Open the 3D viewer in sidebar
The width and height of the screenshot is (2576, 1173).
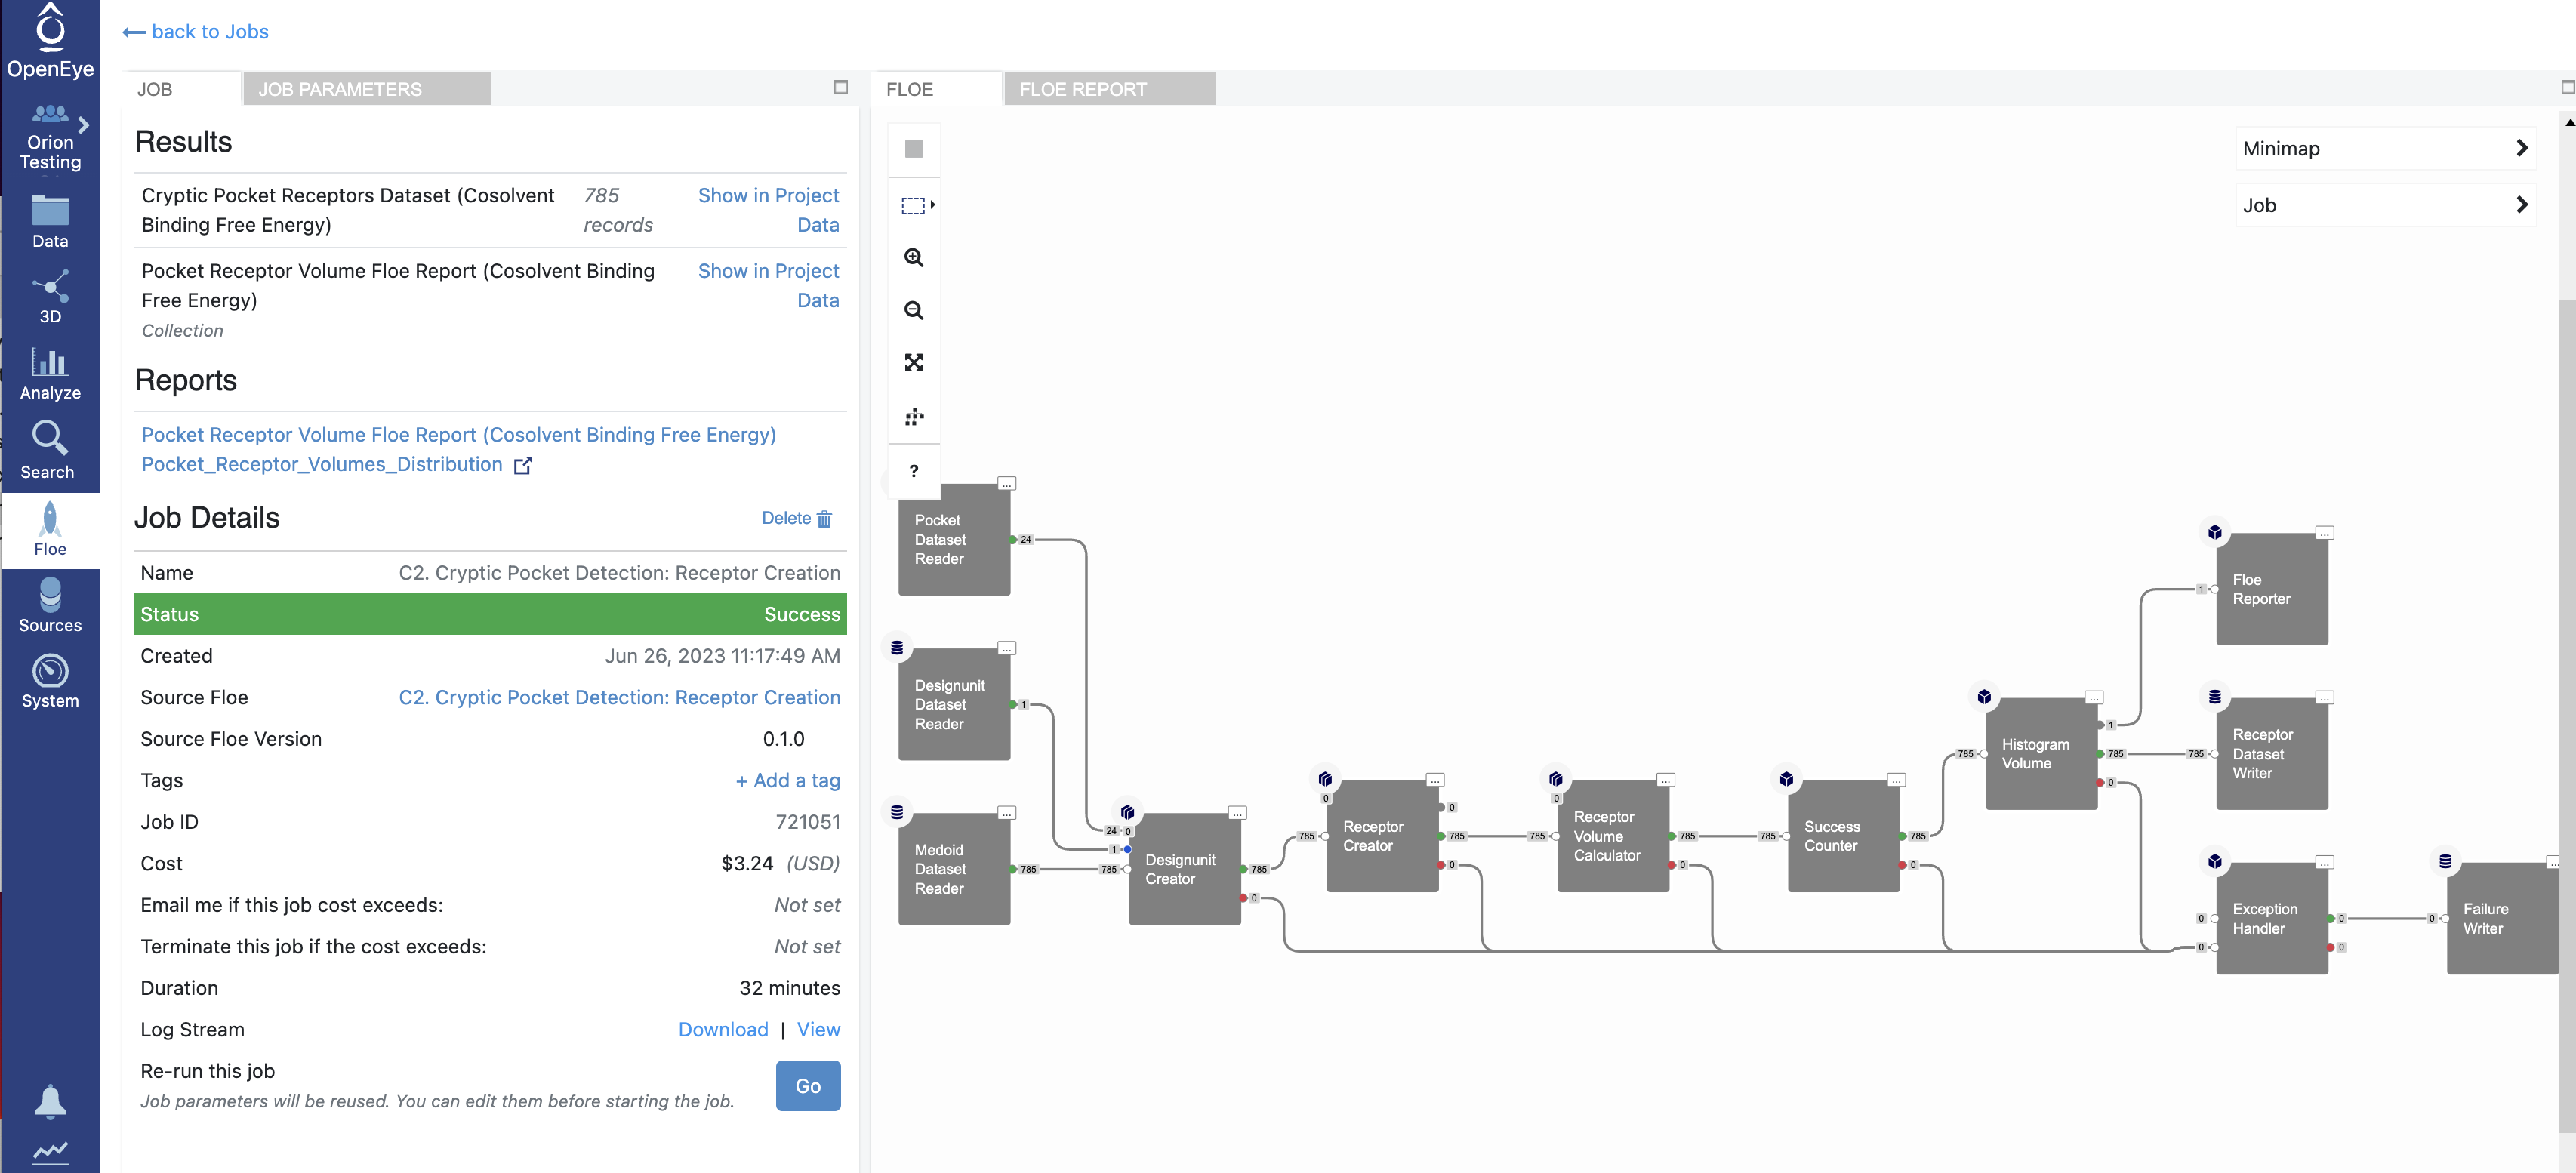pyautogui.click(x=50, y=296)
